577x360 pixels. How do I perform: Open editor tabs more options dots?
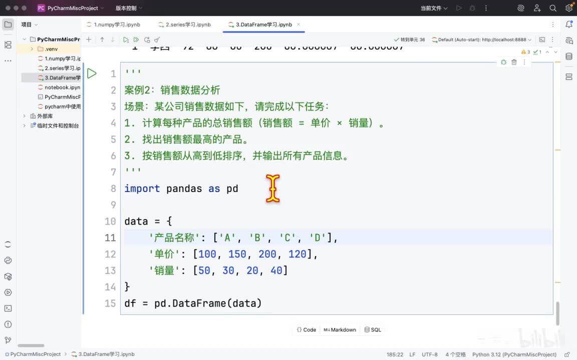[553, 24]
